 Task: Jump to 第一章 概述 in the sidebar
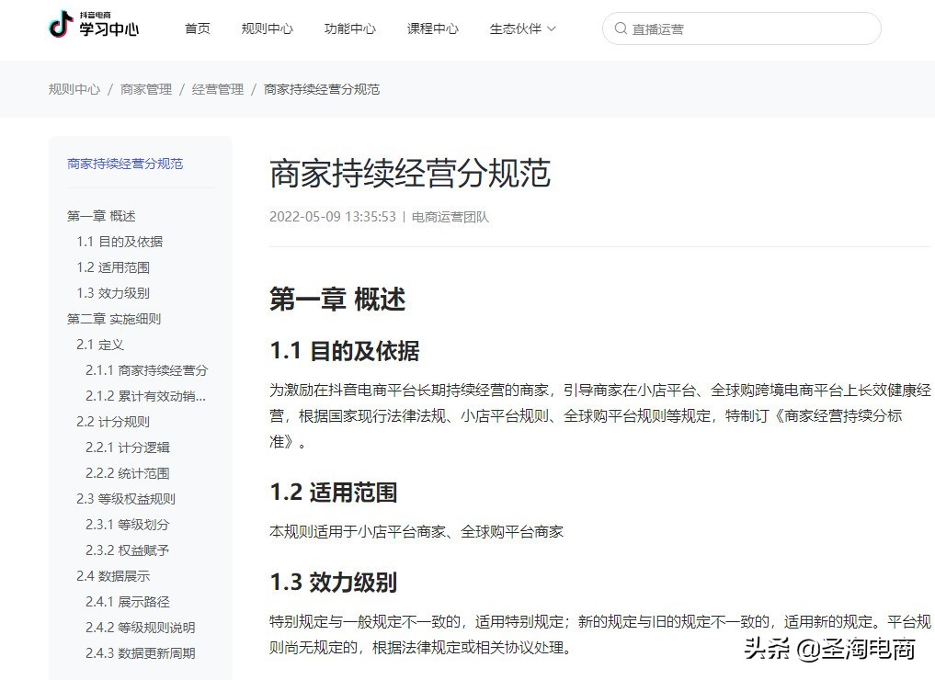(101, 216)
